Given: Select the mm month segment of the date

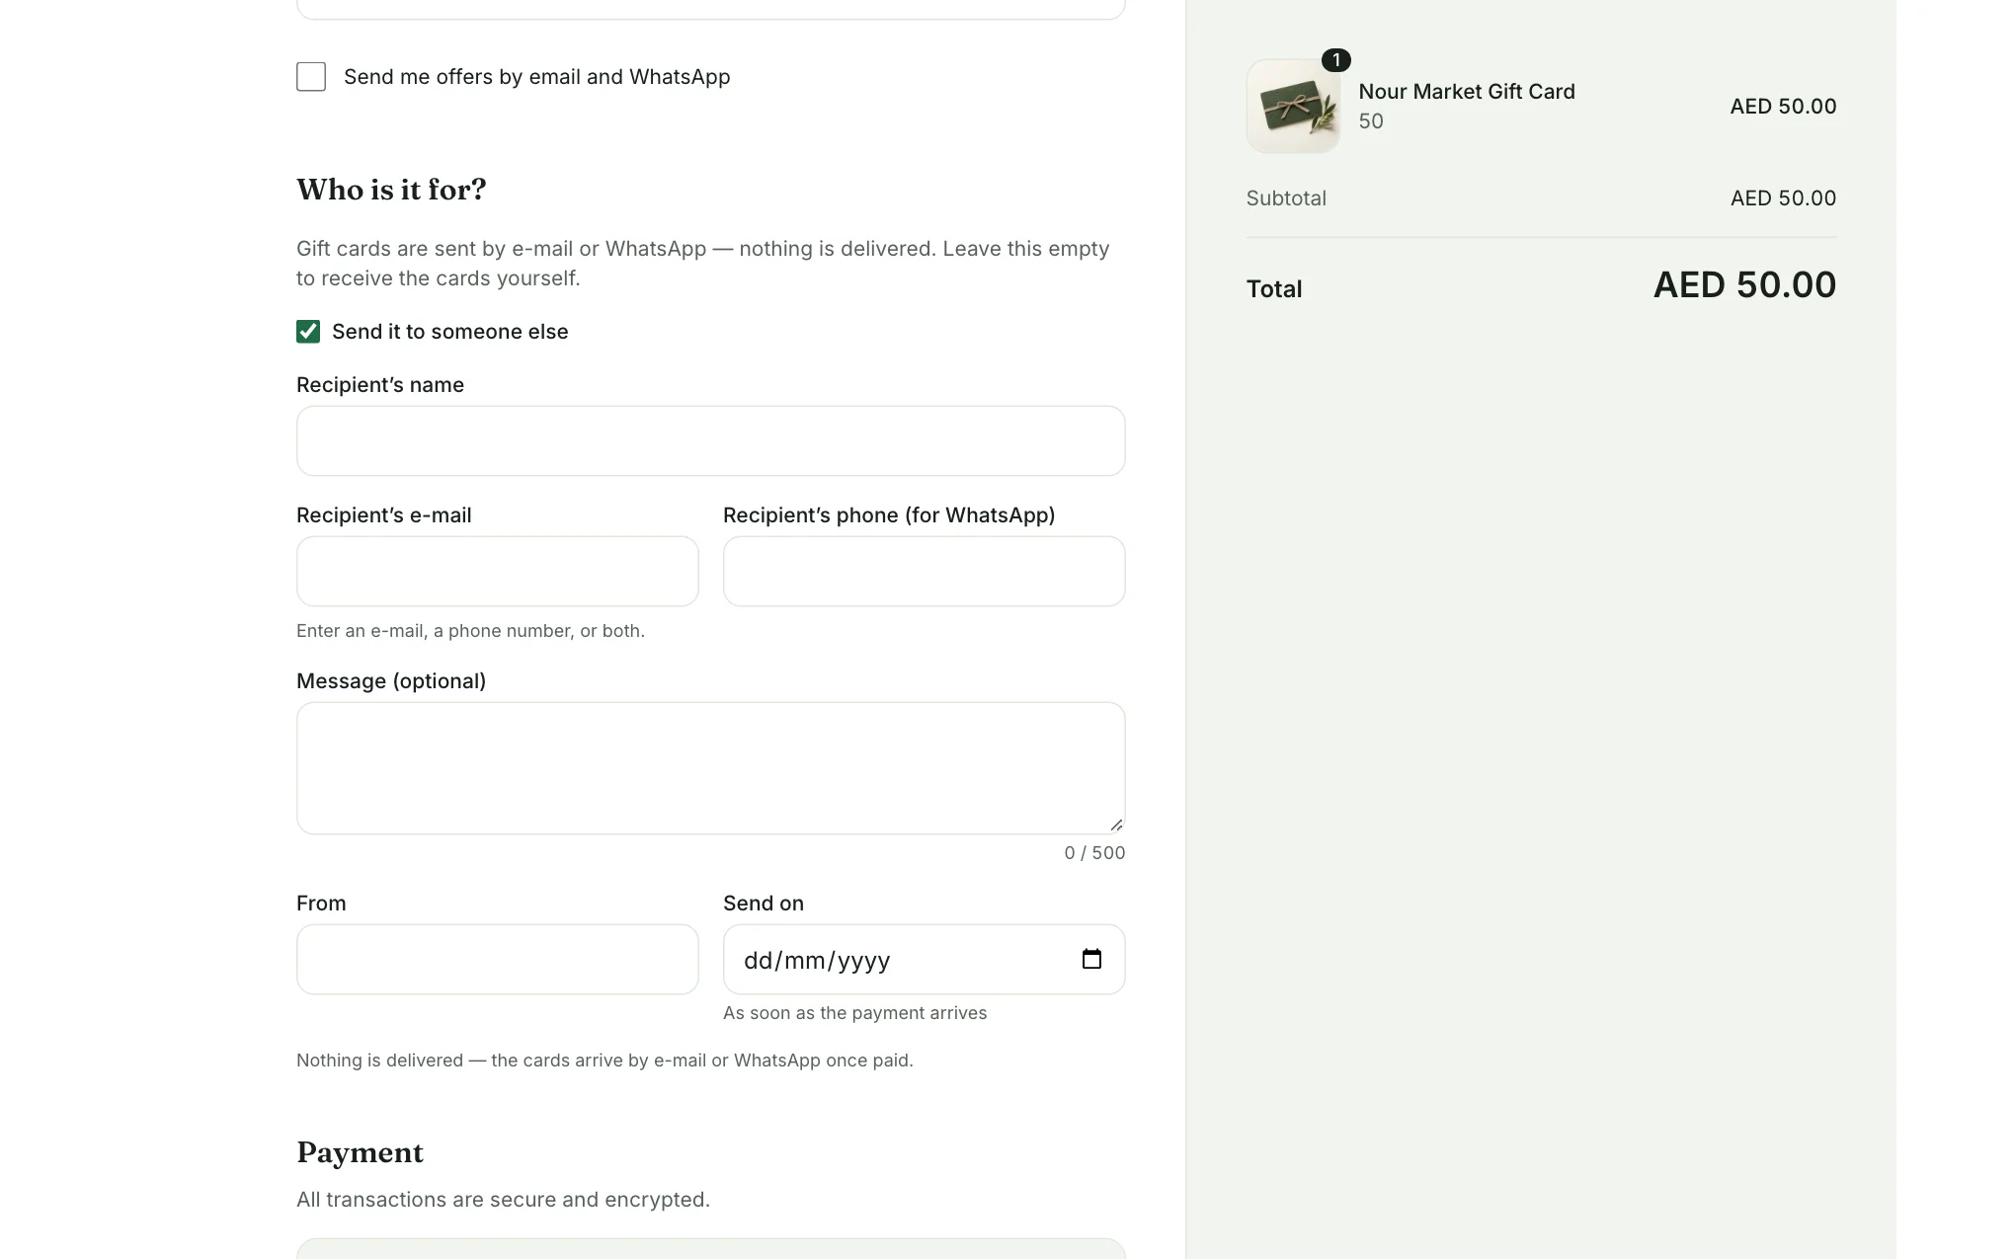Looking at the screenshot, I should (804, 960).
